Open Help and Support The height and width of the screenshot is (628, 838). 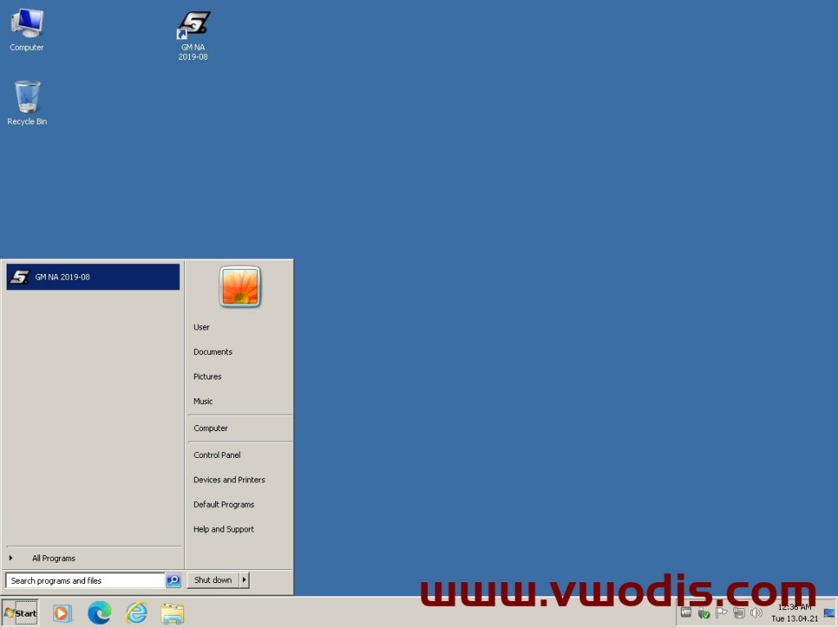click(224, 529)
